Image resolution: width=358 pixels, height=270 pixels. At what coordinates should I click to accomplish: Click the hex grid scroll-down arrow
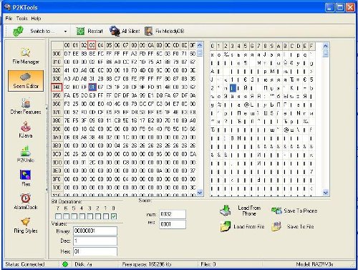(x=200, y=192)
